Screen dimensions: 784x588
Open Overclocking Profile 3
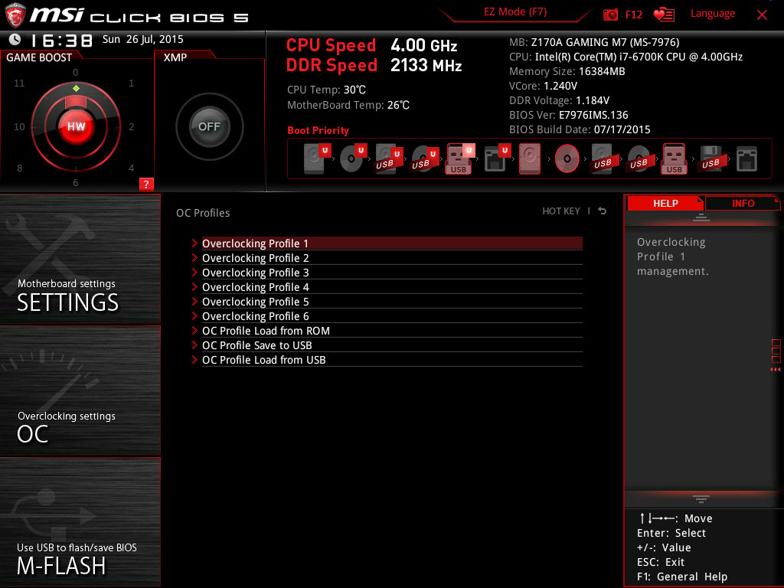coord(392,272)
